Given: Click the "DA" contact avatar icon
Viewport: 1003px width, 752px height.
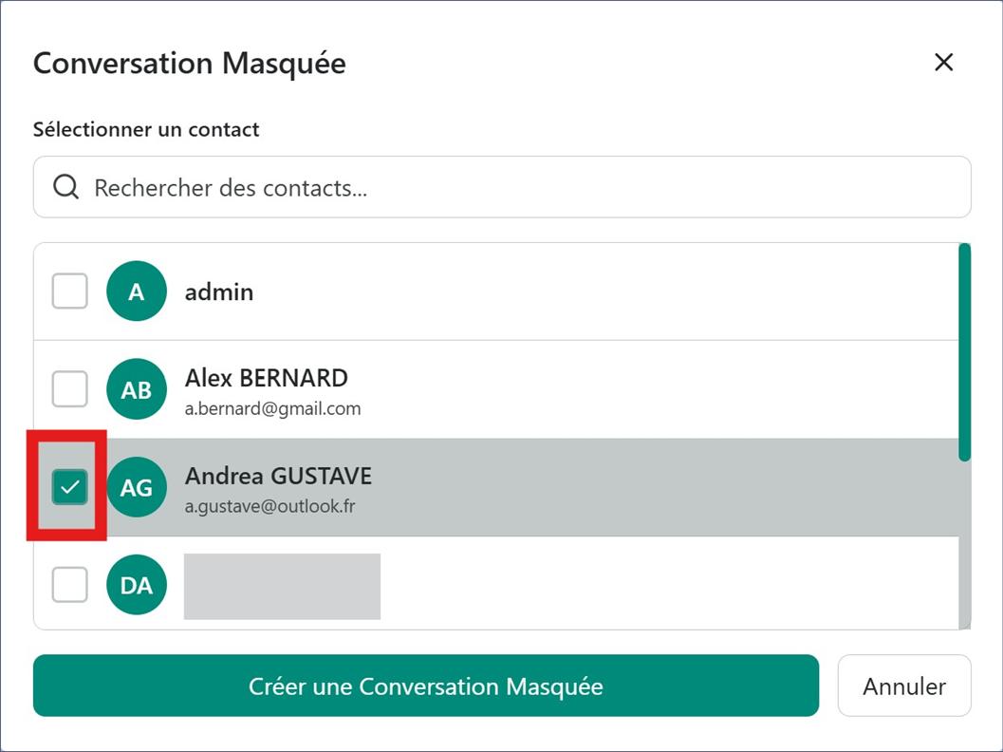Looking at the screenshot, I should (x=136, y=586).
